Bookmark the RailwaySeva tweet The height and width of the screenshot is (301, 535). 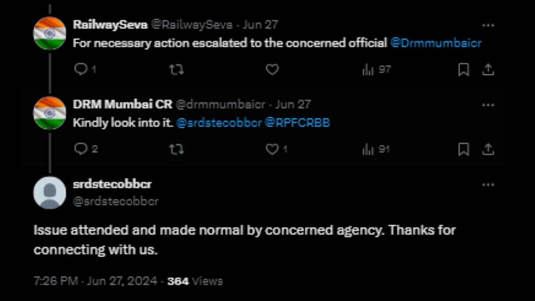click(x=464, y=70)
